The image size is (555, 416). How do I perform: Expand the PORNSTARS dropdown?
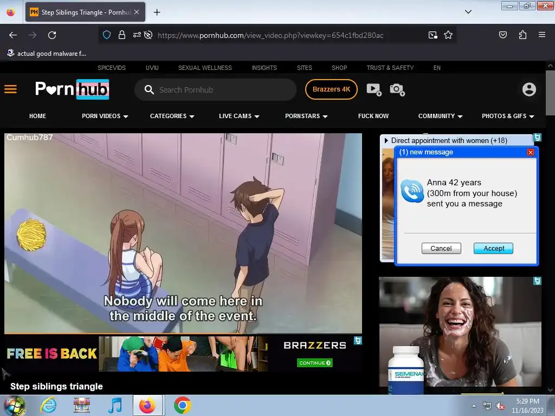(x=307, y=116)
